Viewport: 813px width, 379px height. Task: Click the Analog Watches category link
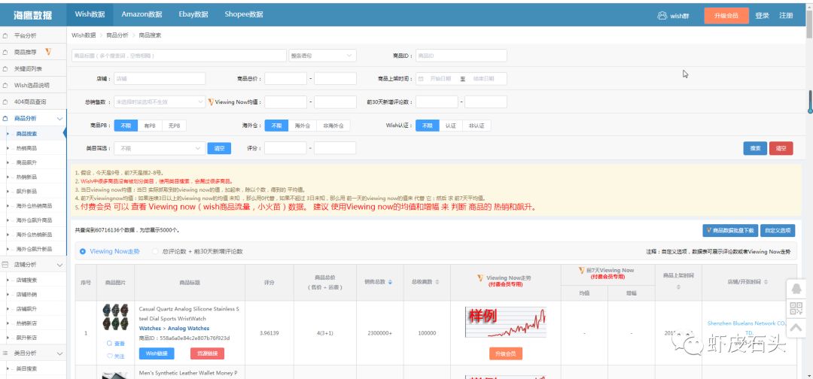coord(189,329)
